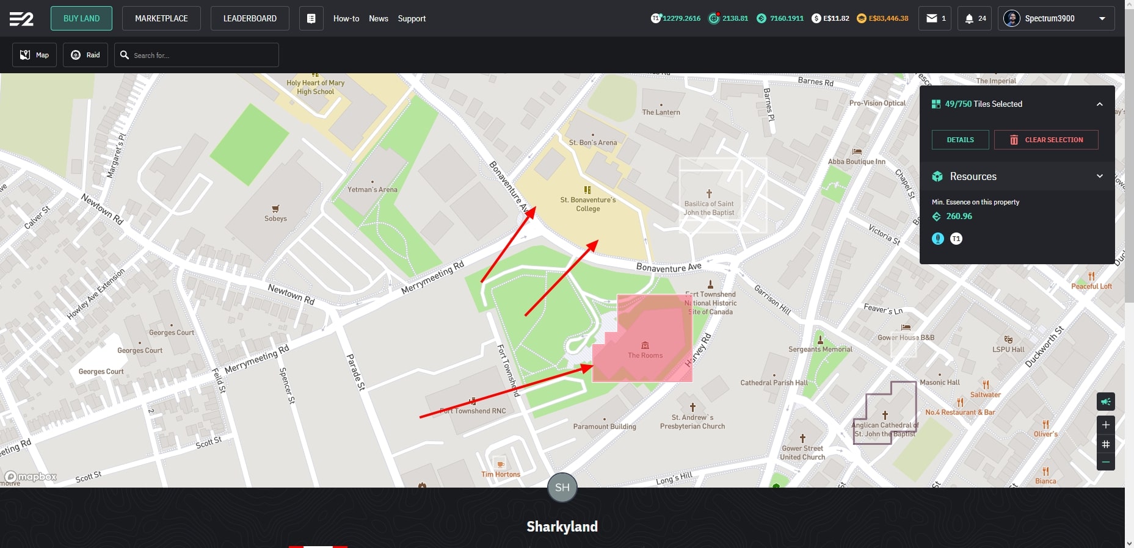This screenshot has height=548, width=1134.
Task: Click the Tim Hortons cafe icon on map
Action: point(500,464)
